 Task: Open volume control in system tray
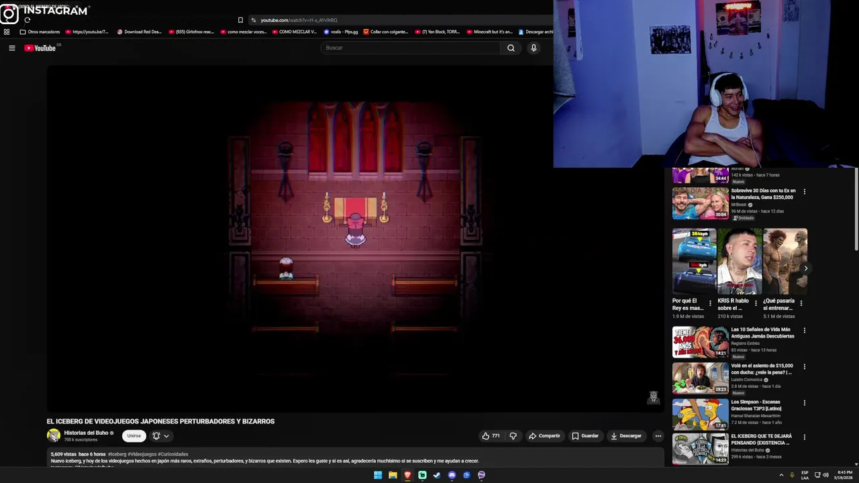[x=825, y=475]
